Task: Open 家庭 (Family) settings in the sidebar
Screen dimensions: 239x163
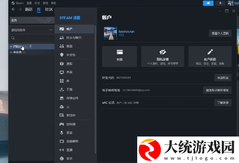Action: [x=75, y=46]
